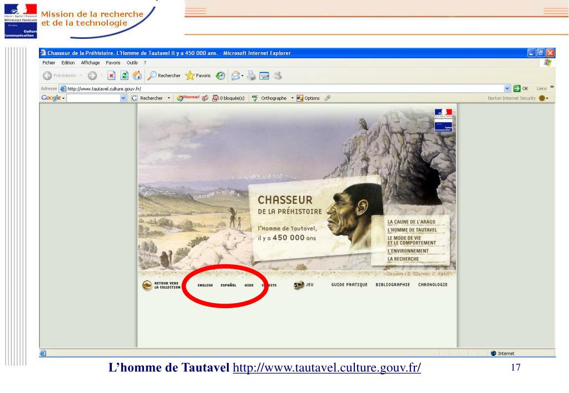Click the highlighter pen toolbar icon

[x=327, y=98]
